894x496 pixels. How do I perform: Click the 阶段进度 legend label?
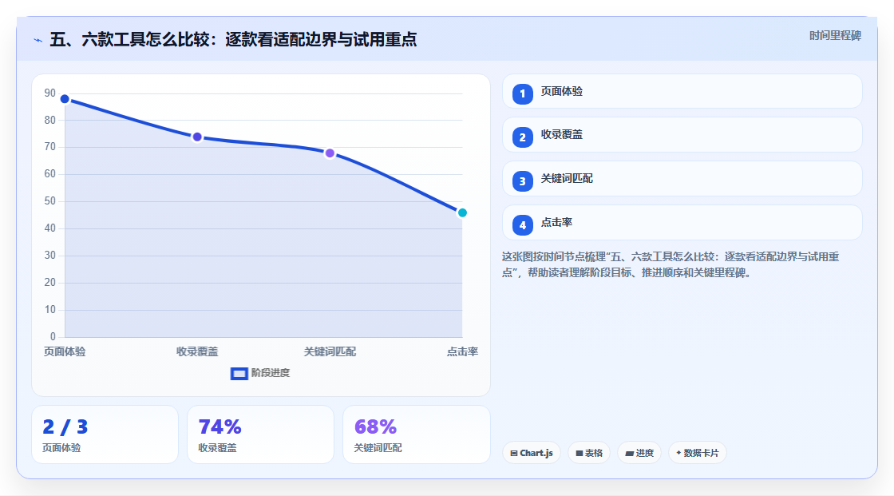coord(271,373)
